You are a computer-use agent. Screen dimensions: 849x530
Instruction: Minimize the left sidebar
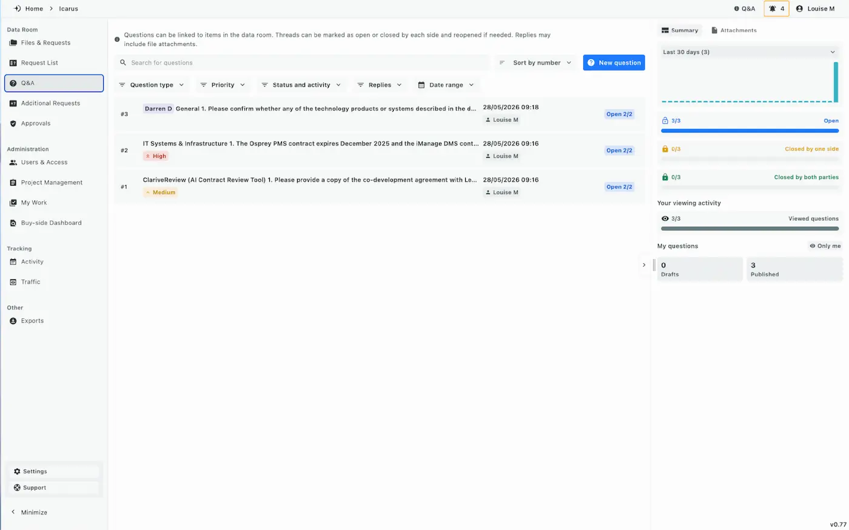click(x=29, y=512)
